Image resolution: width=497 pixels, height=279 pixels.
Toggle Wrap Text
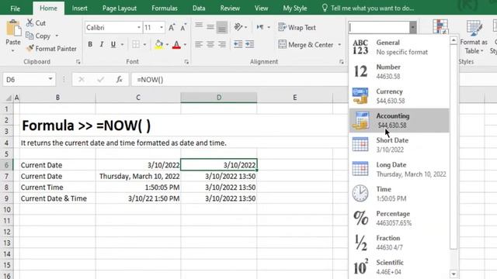coord(297,28)
